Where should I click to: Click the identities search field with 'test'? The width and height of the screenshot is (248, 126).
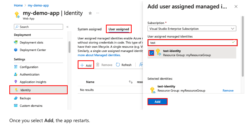(x=192, y=43)
